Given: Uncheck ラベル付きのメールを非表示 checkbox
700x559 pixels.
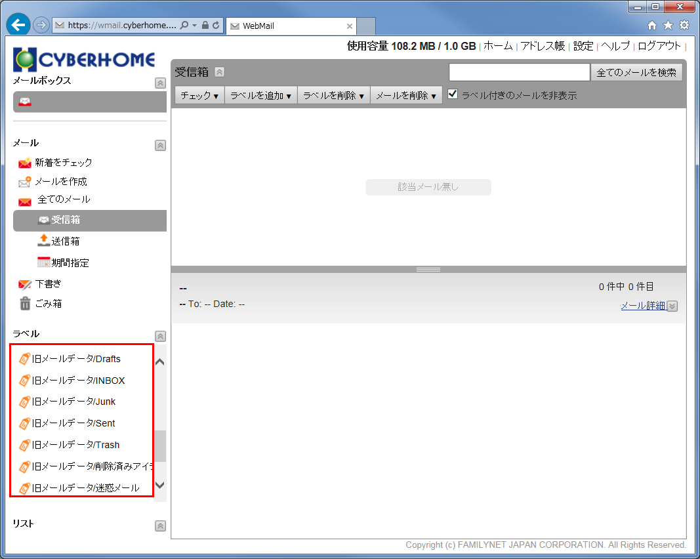Looking at the screenshot, I should [x=453, y=94].
